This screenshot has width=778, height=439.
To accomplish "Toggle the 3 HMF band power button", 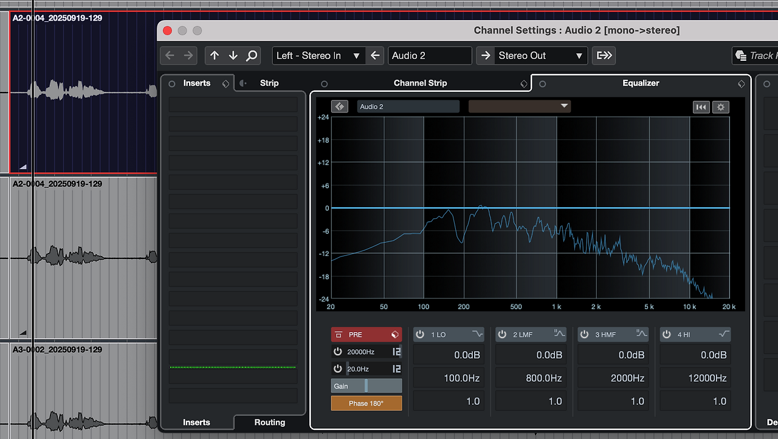I will pyautogui.click(x=584, y=334).
